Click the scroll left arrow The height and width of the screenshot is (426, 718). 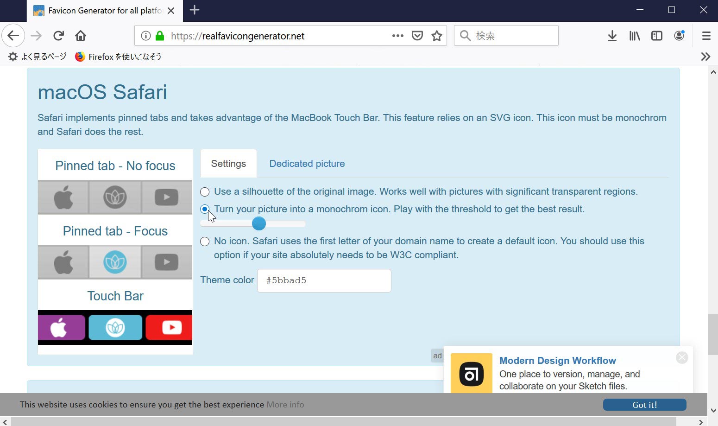pyautogui.click(x=5, y=422)
